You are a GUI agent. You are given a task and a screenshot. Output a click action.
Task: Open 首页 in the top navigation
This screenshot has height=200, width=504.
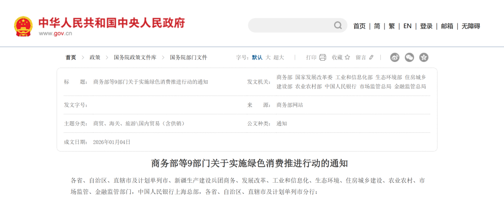[359, 26]
